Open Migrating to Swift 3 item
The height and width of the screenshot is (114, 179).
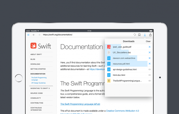tap(40, 88)
